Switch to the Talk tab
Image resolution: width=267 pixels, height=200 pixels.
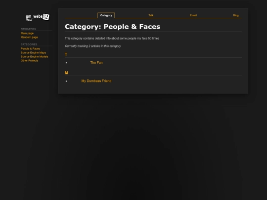tap(151, 15)
